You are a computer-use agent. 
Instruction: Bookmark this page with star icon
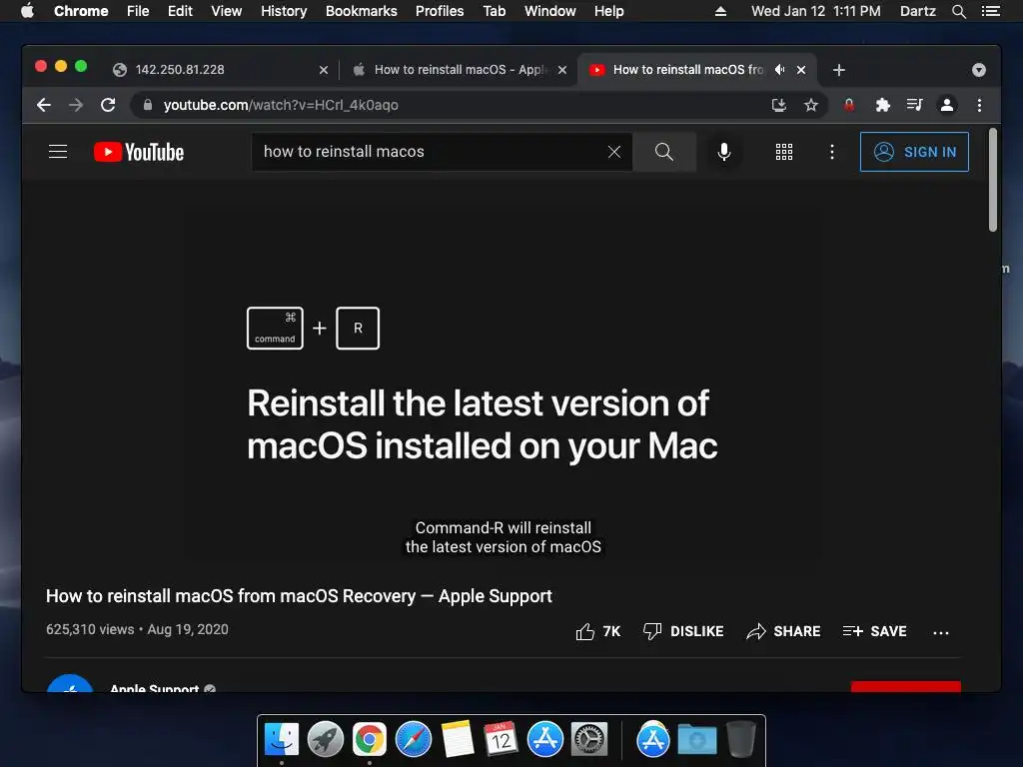click(810, 105)
